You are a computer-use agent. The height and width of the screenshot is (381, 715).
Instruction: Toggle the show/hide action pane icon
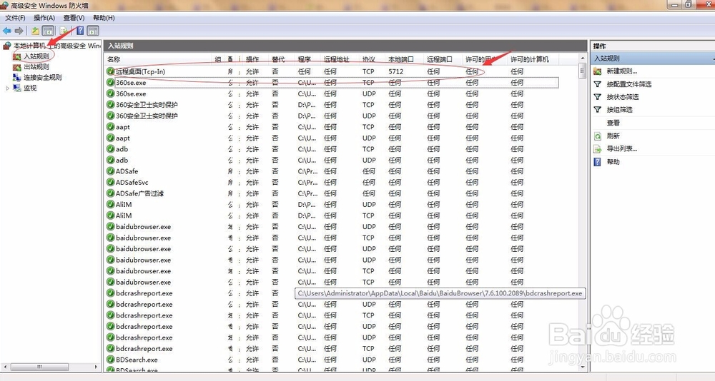pos(93,31)
